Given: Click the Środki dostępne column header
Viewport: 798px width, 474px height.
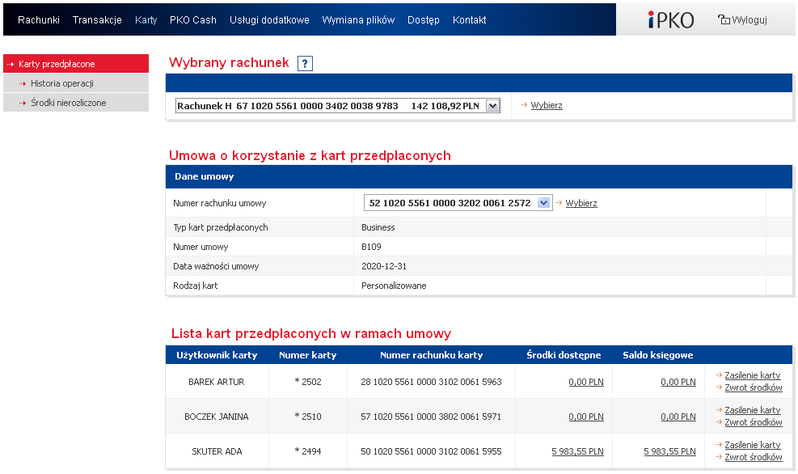Looking at the screenshot, I should (x=564, y=355).
